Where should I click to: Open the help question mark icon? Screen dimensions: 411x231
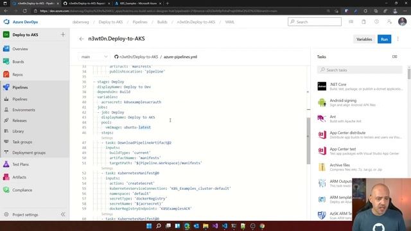tap(376, 22)
